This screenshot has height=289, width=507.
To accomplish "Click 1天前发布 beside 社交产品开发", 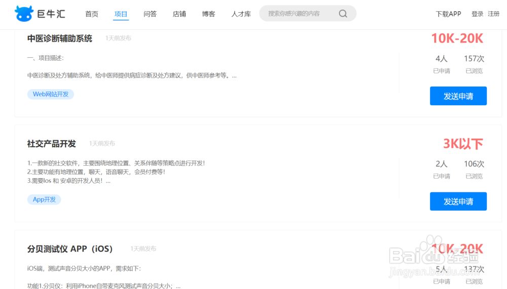I will 102,143.
